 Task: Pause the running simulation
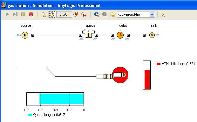[23, 14]
